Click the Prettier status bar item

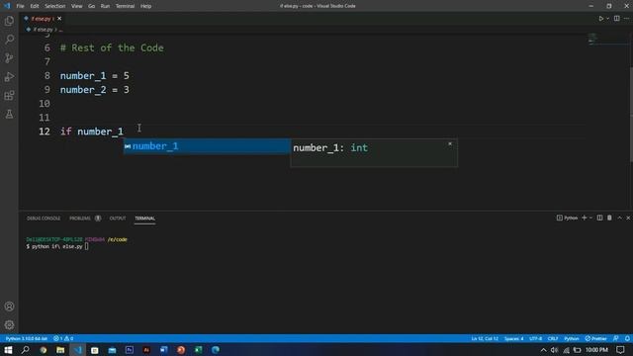[x=595, y=338]
